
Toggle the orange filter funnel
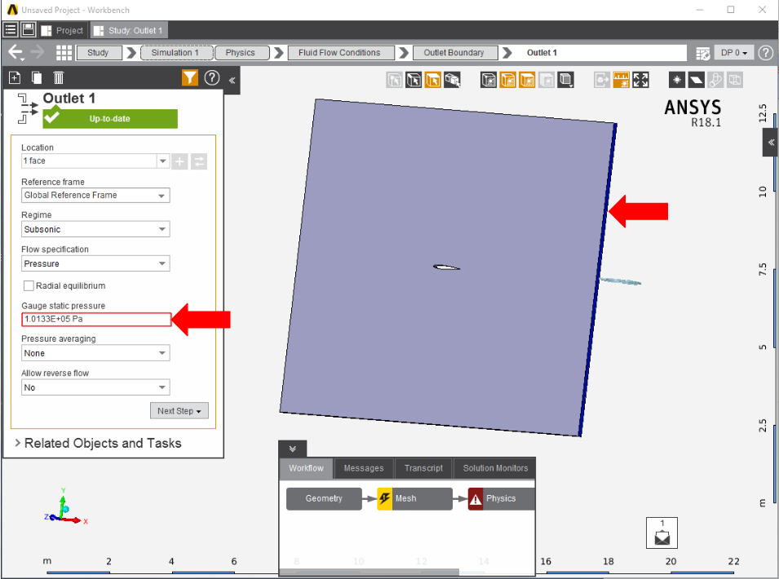click(x=190, y=78)
